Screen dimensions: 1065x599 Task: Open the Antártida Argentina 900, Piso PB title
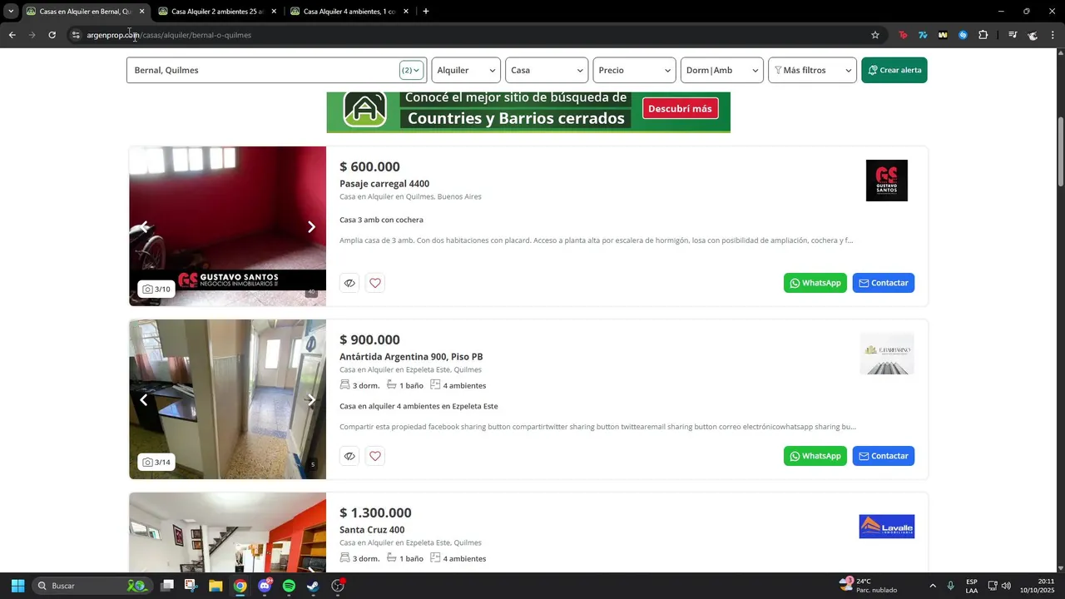[x=411, y=357]
